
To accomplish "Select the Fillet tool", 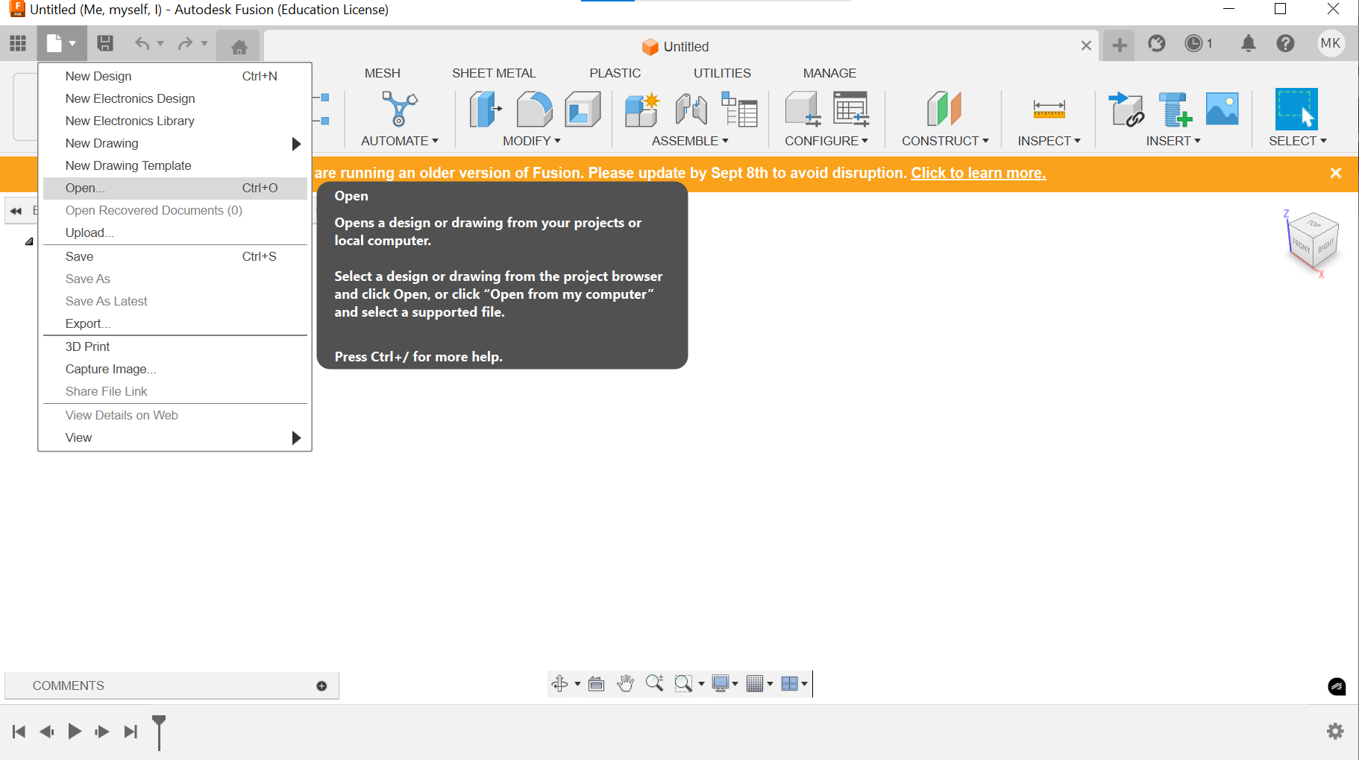I will [534, 109].
